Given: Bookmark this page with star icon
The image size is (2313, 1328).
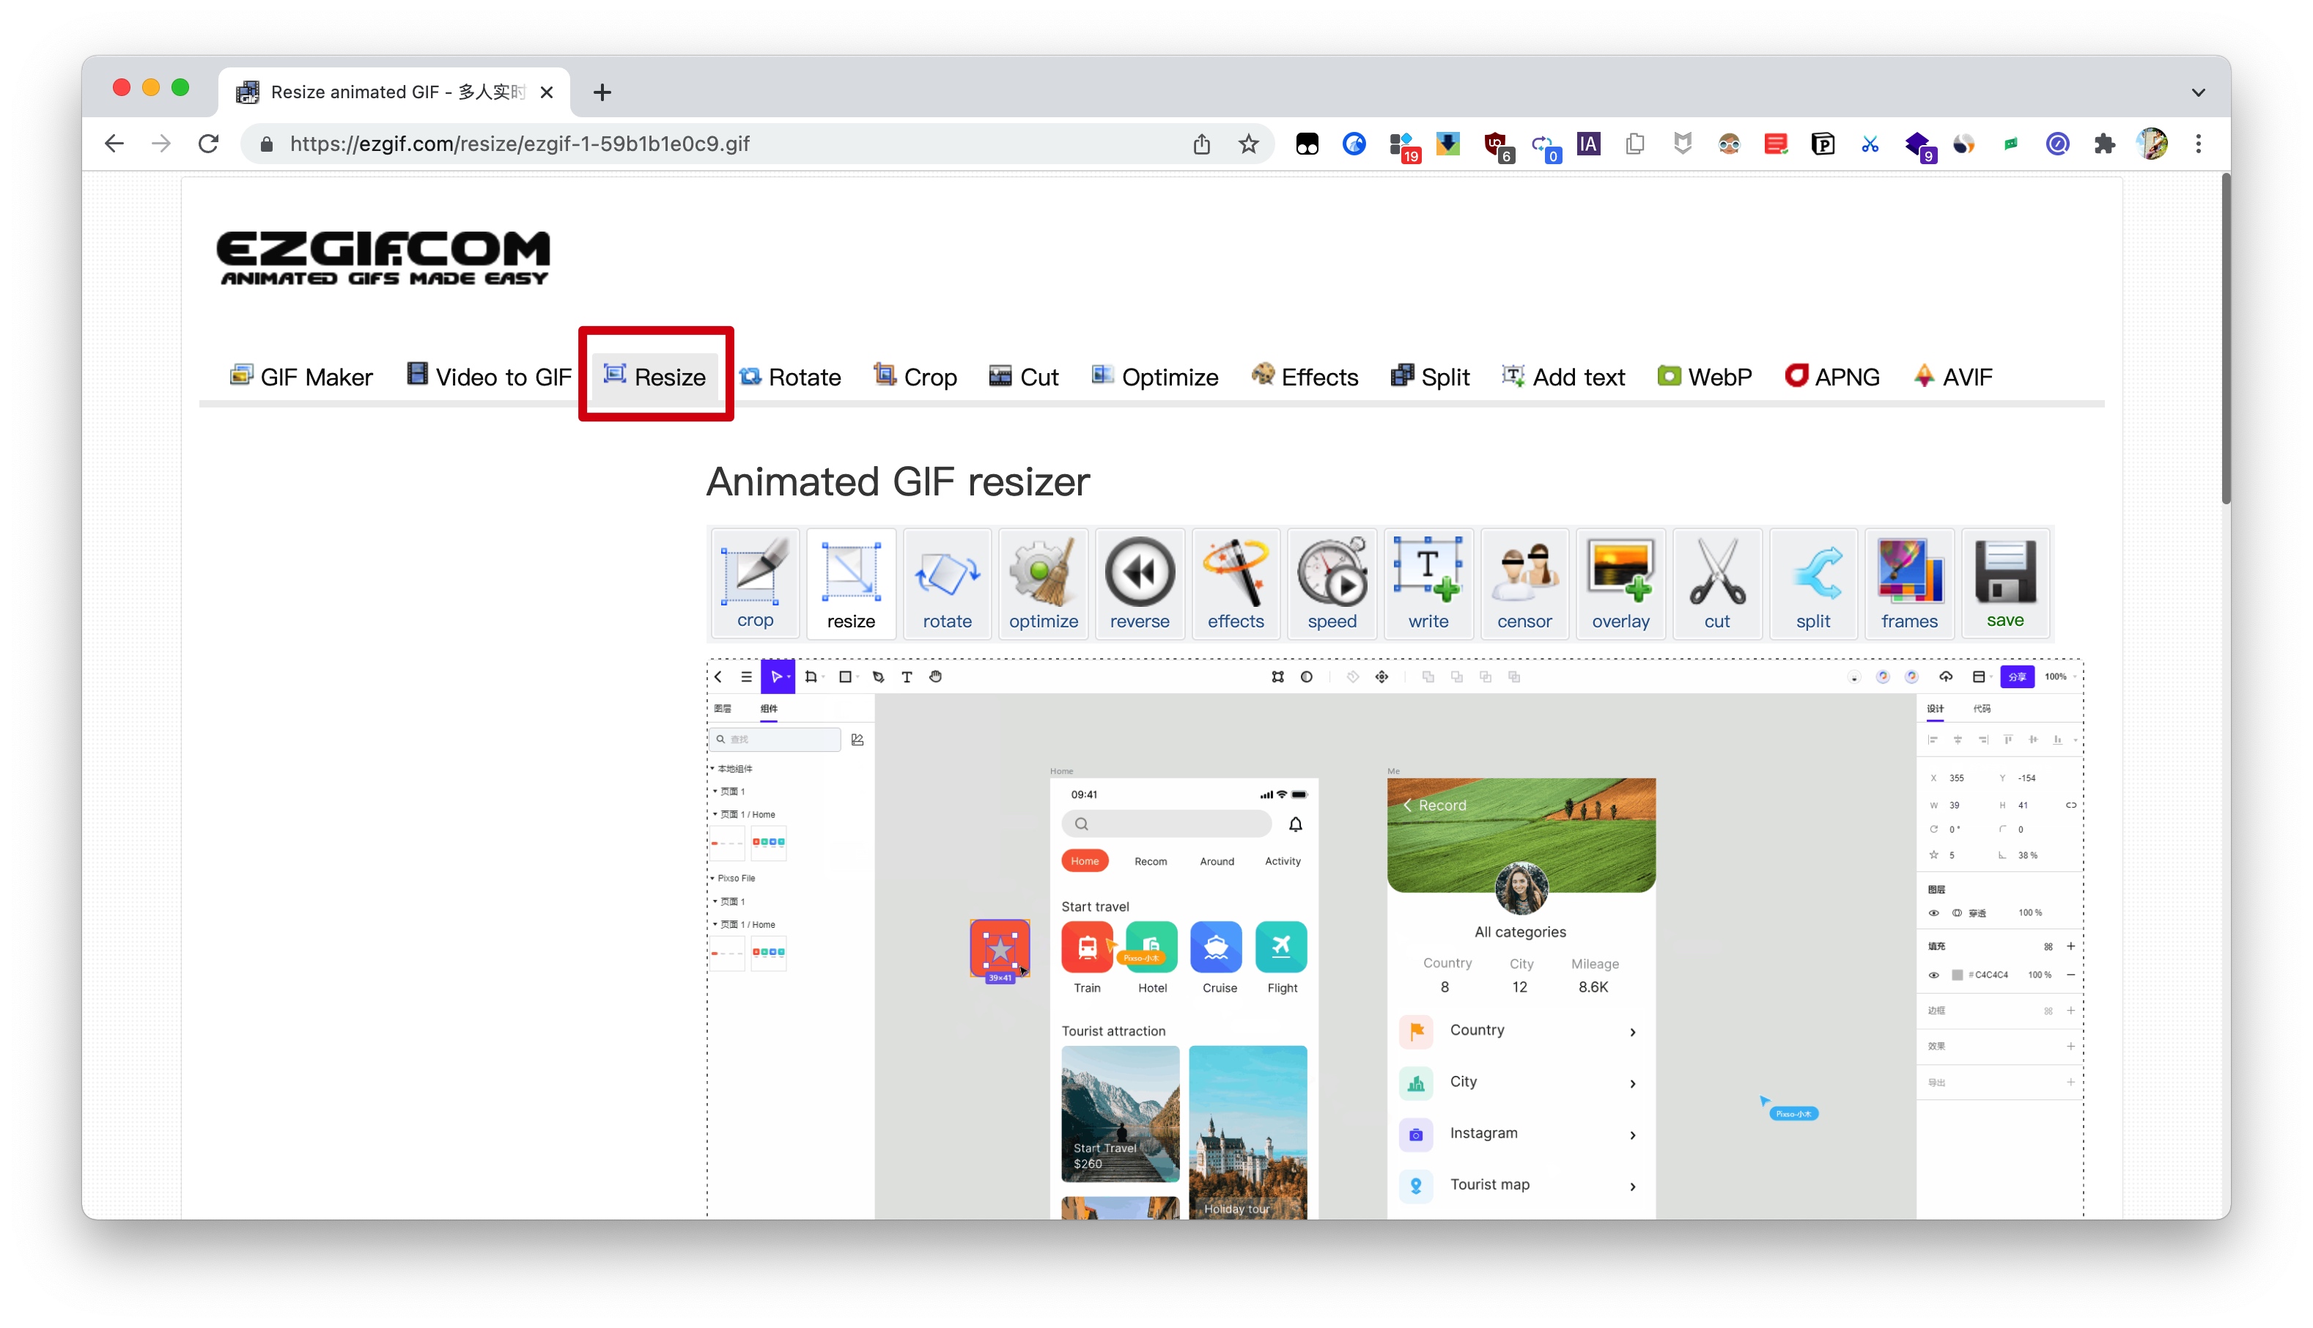Looking at the screenshot, I should [1247, 144].
